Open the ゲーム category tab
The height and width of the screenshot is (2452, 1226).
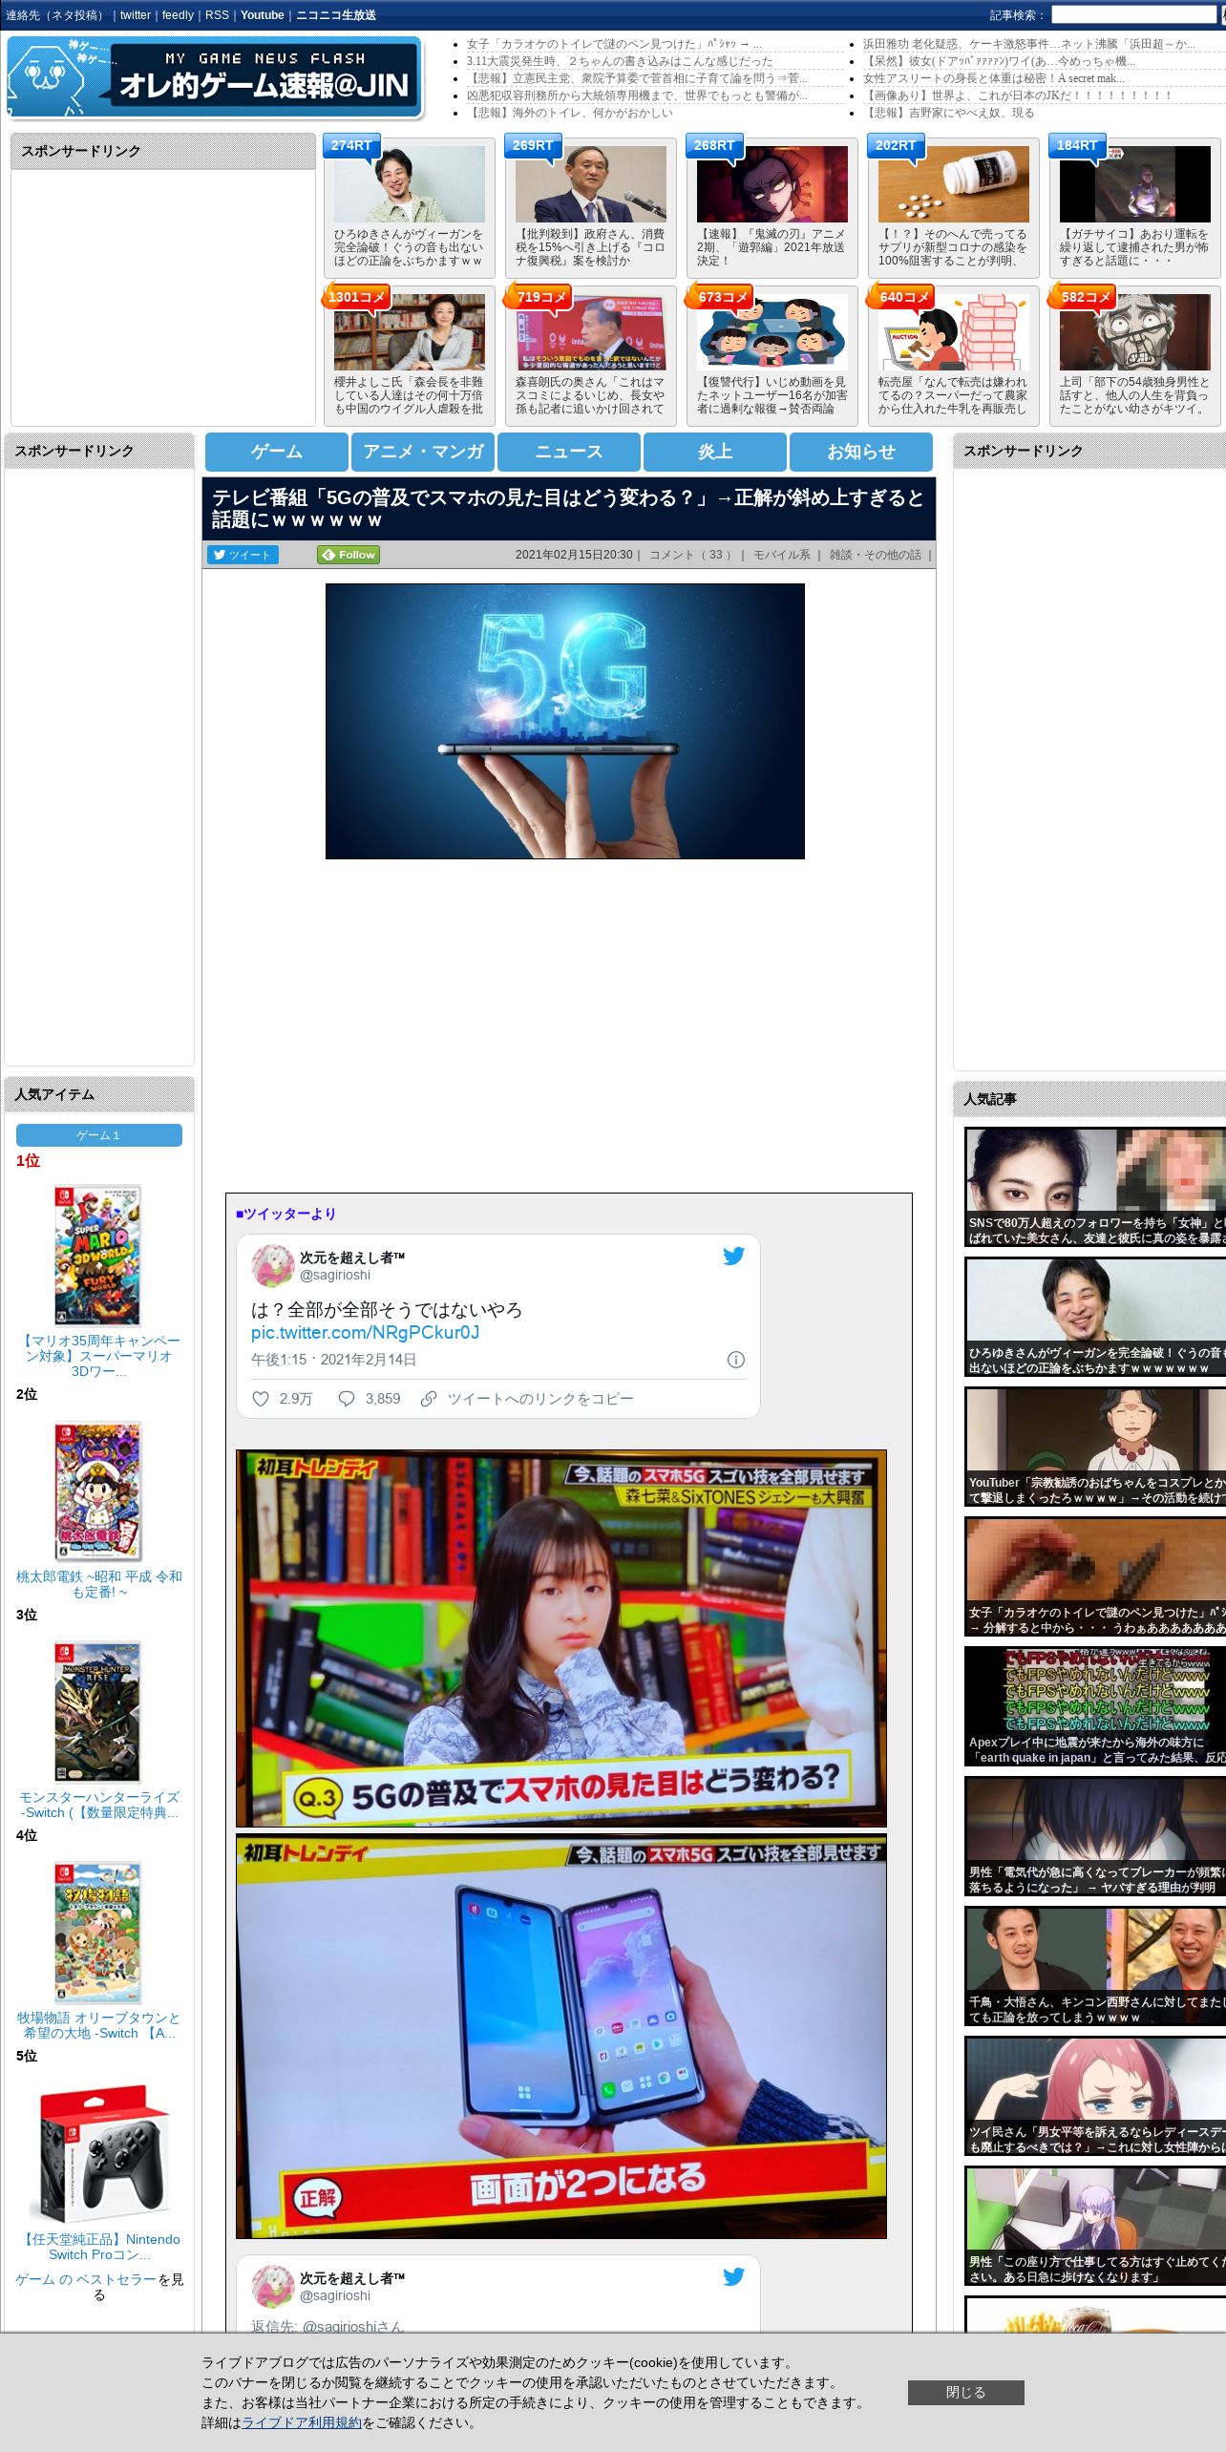(277, 452)
